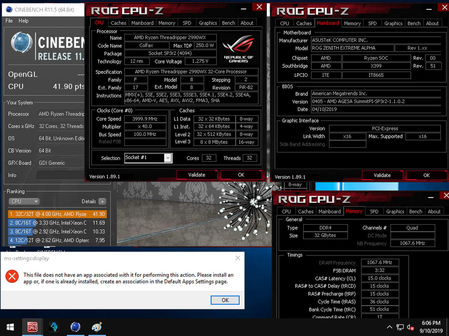Open Memory tab in Mainboard CPU-Z window
This screenshot has width=449, height=336.
[x=352, y=23]
